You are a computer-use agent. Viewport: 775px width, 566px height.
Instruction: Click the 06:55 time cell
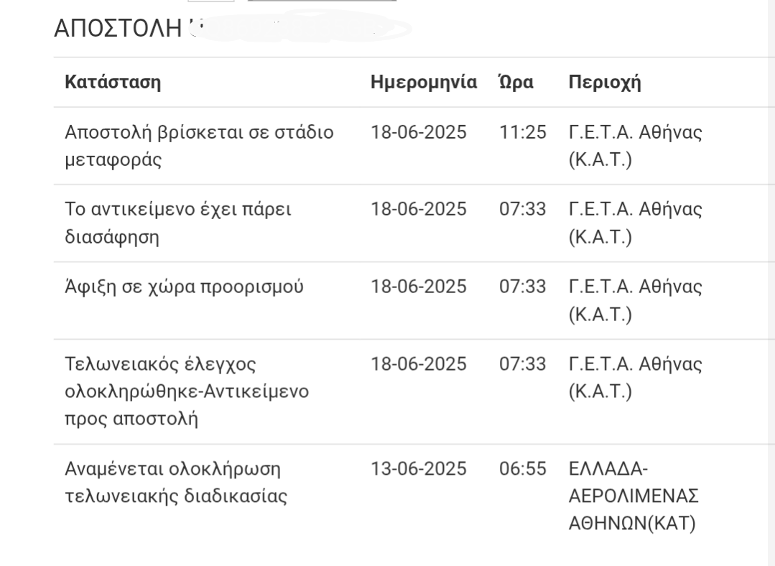click(x=522, y=469)
